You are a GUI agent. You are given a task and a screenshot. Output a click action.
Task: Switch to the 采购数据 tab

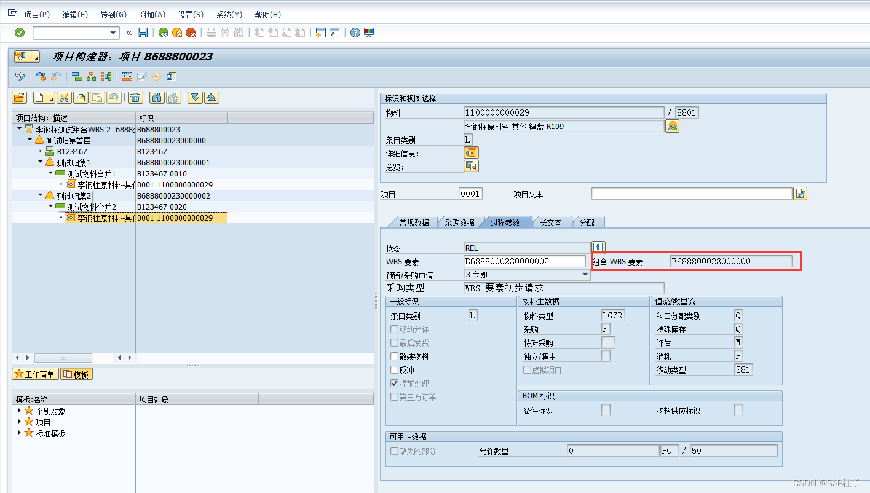[x=460, y=223]
